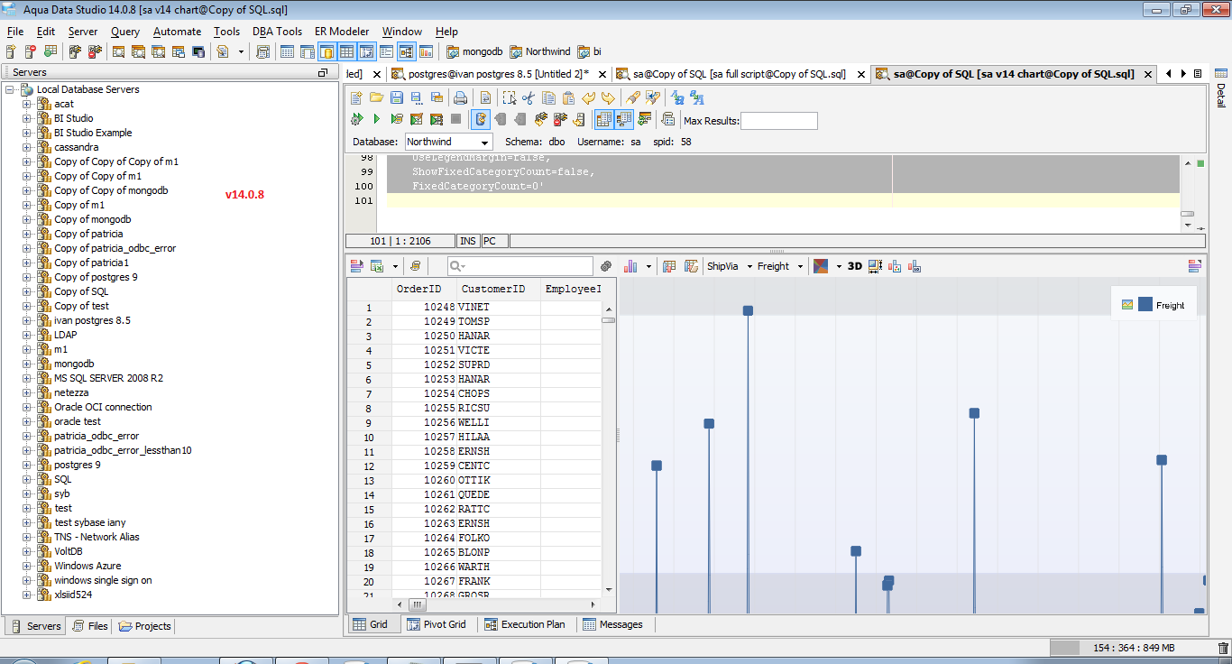Click the Print icon in editor toolbar
This screenshot has width=1232, height=664.
(460, 98)
